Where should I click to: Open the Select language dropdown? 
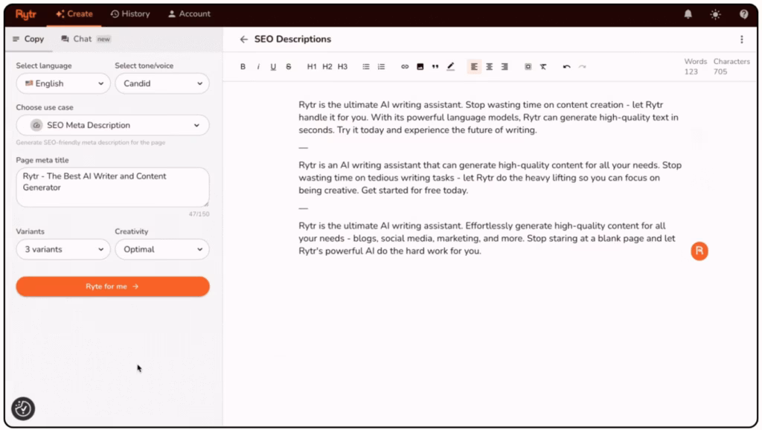tap(63, 84)
